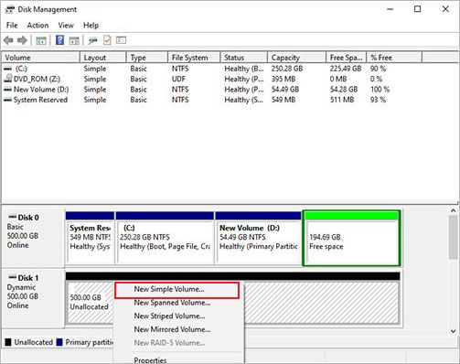Click the black Unallocated legend swatch
This screenshot has width=460, height=364.
point(8,342)
